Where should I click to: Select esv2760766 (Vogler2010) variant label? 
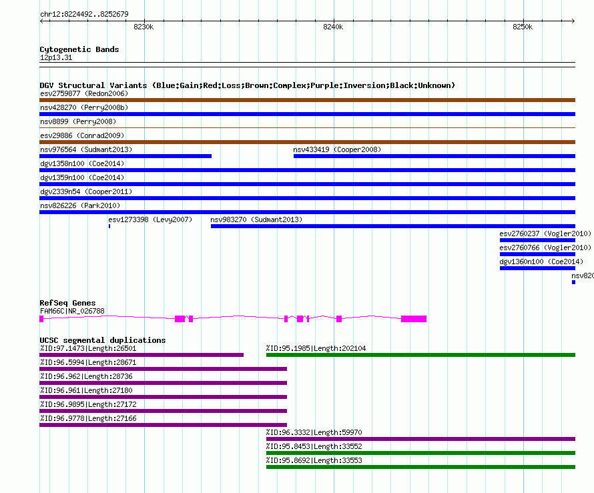545,248
